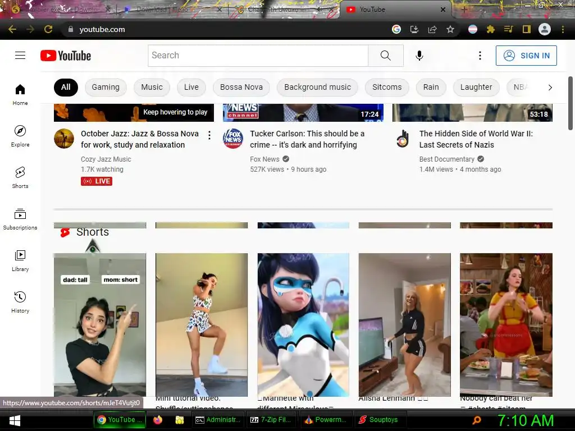This screenshot has height=431, width=575.
Task: Open the 'dad: tall mom: short' short
Action: click(x=100, y=325)
